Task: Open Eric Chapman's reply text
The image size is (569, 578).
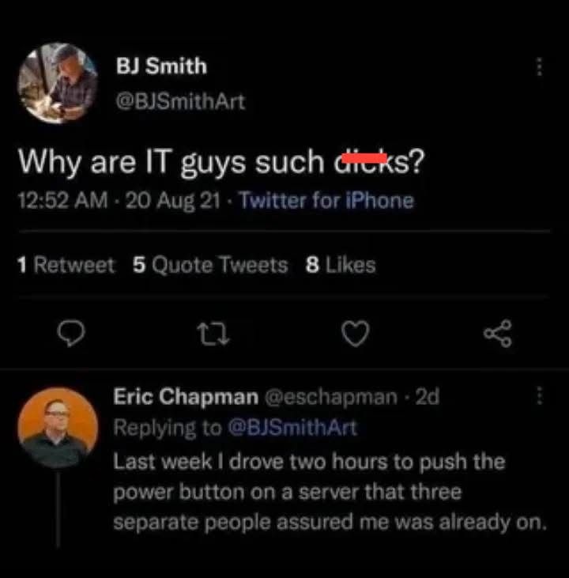Action: [324, 491]
